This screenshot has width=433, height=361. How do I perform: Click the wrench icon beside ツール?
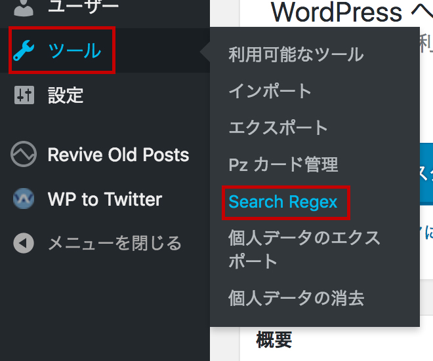tap(24, 50)
